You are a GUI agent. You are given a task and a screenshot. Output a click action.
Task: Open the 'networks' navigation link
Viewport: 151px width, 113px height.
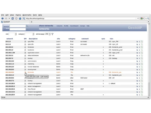59,26
